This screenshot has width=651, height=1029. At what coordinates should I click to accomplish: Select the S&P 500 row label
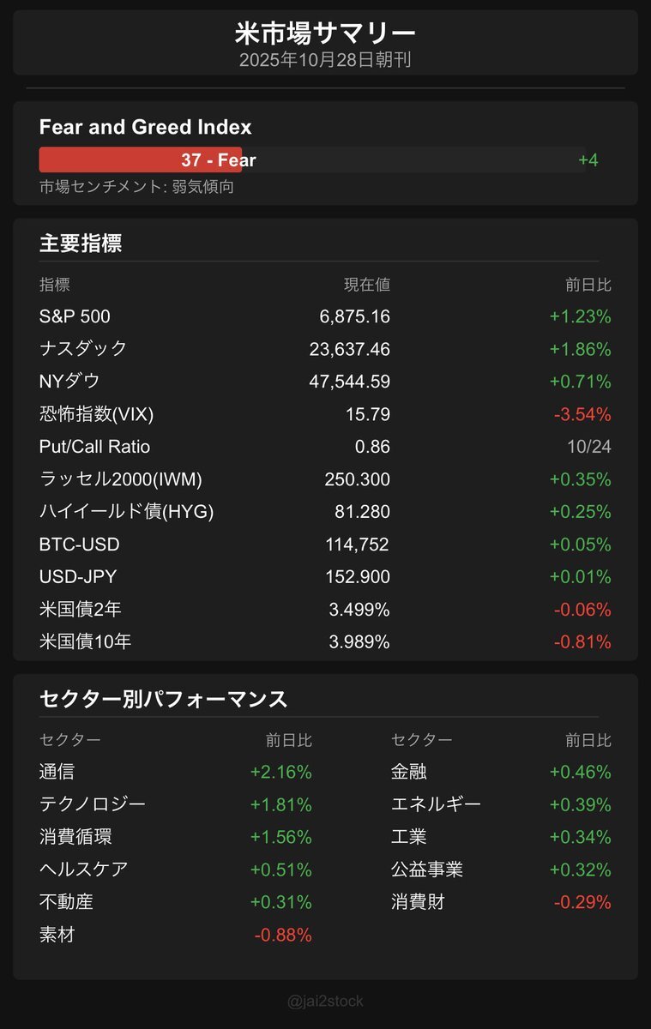[75, 316]
